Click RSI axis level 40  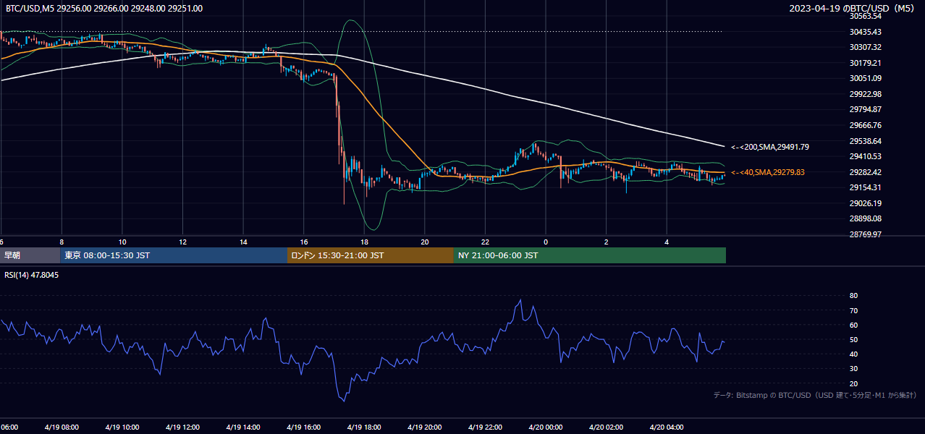854,354
